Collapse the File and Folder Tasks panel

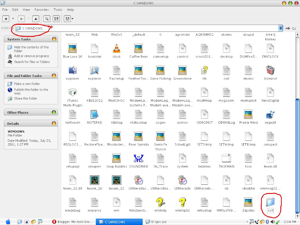coord(54,76)
